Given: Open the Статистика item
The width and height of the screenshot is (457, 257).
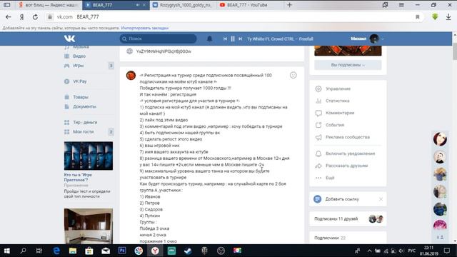Looking at the screenshot, I should coord(337,101).
